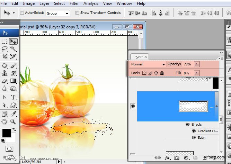The image size is (231, 164).
Task: Click the Layers panel tab
Action: (x=138, y=57)
